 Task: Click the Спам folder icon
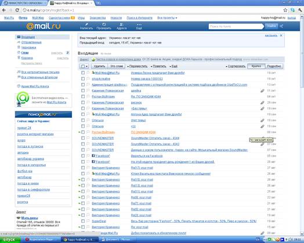[19, 53]
